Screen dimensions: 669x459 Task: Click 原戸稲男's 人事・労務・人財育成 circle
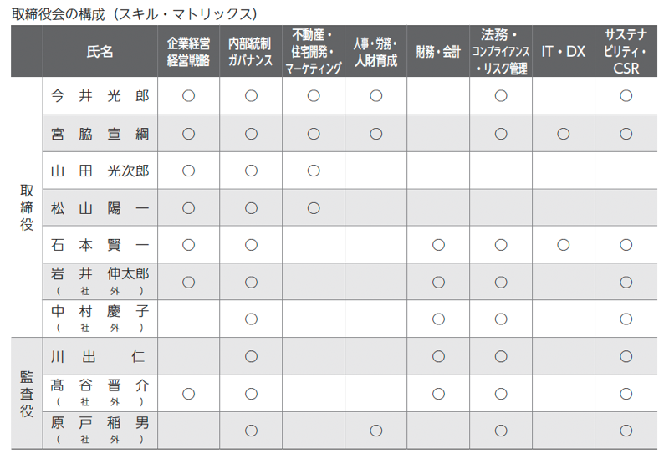click(375, 431)
